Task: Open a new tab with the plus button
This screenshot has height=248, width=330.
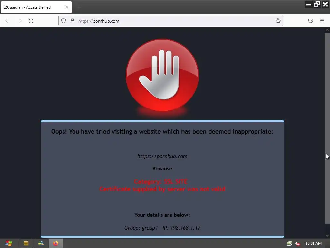Action: click(x=79, y=7)
